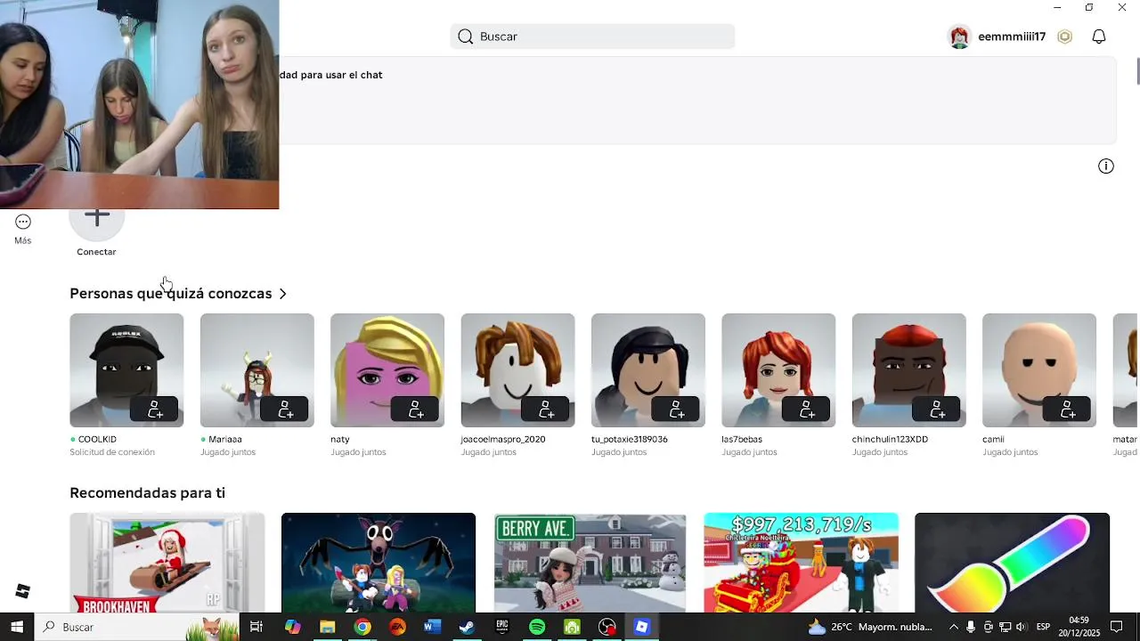
Task: Add tu_potaxie3189036 as a connection
Action: (676, 410)
